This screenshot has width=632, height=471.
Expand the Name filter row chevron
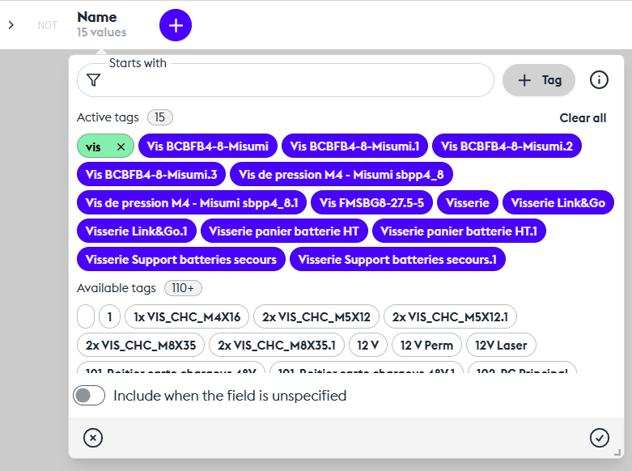tap(11, 25)
